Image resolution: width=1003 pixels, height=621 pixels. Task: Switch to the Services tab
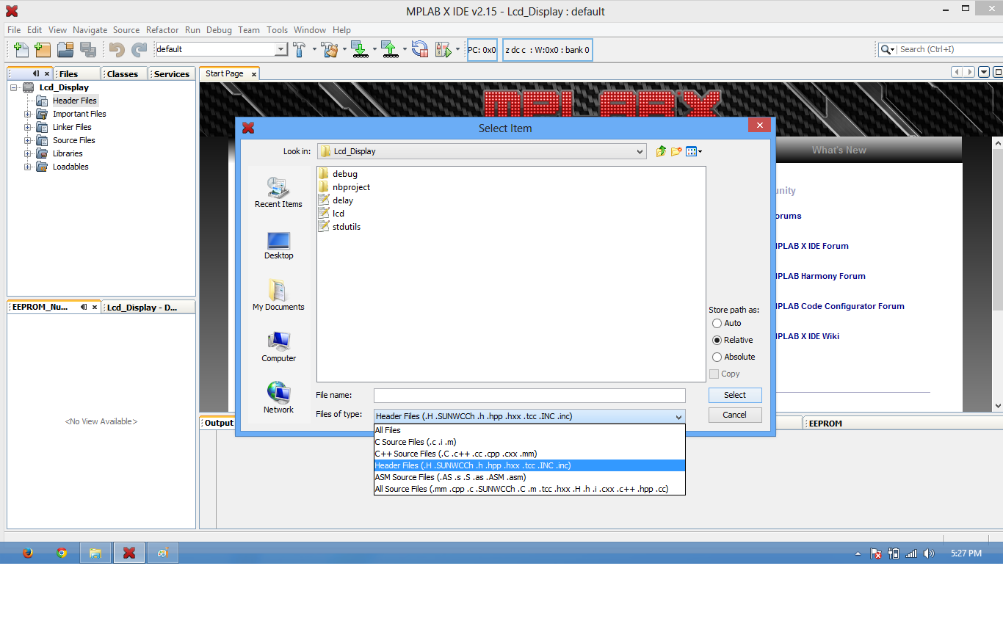pos(172,74)
